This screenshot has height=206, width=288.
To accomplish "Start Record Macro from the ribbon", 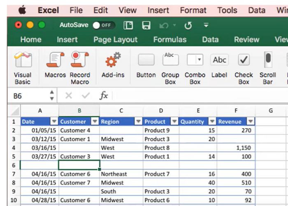I will click(x=80, y=60).
